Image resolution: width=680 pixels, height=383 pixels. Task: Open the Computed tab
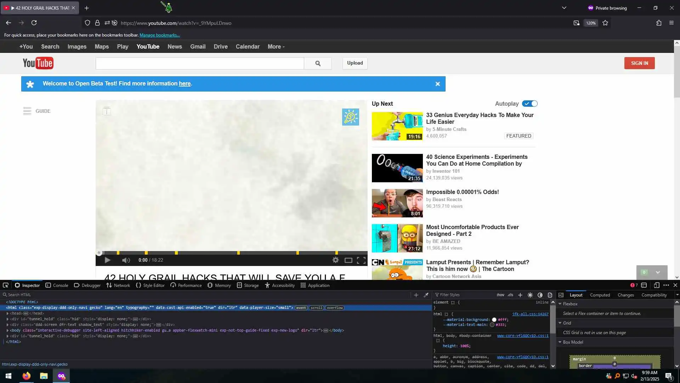(x=600, y=295)
